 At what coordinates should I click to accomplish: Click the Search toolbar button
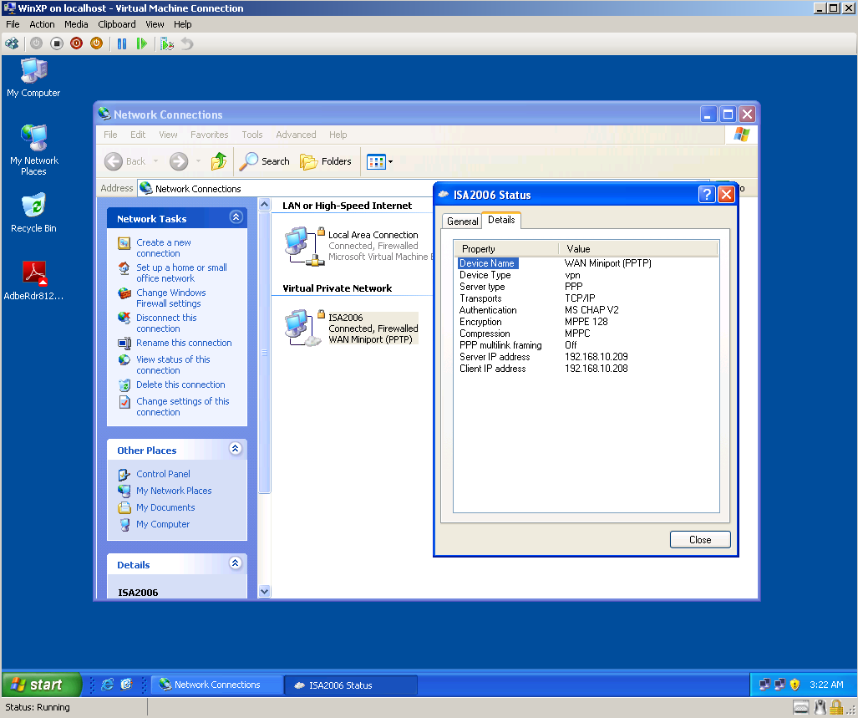(x=265, y=161)
